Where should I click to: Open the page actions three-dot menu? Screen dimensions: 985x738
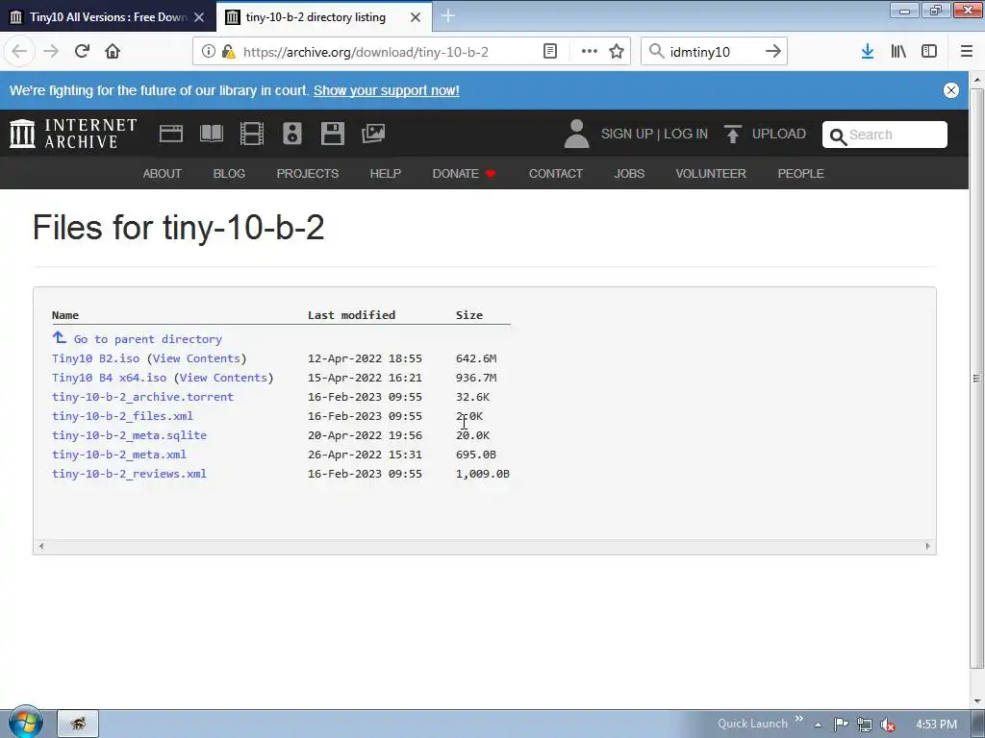pos(590,52)
